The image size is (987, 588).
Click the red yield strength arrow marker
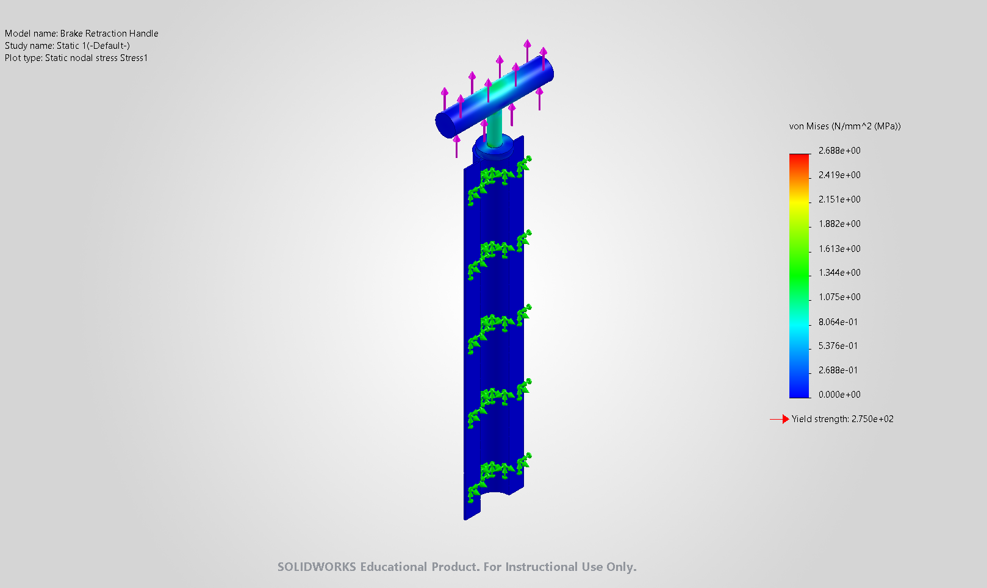[780, 419]
